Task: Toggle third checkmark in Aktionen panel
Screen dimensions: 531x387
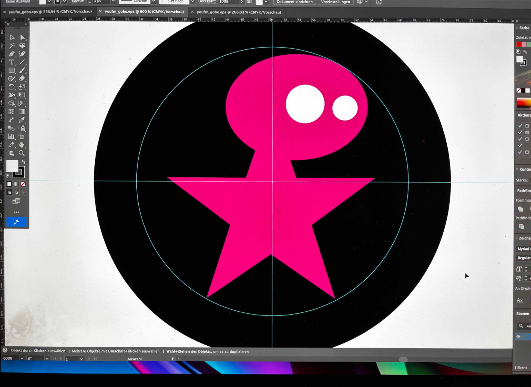Action: coord(520,139)
